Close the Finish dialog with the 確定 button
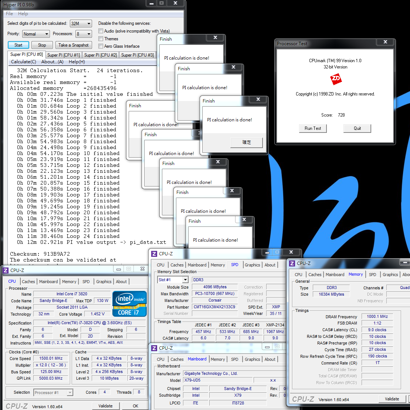 (258, 100)
